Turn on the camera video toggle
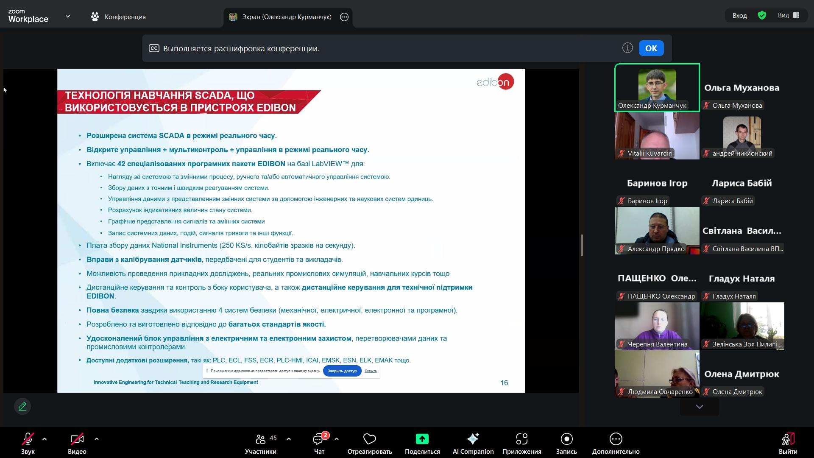Viewport: 814px width, 458px height. pos(77,439)
